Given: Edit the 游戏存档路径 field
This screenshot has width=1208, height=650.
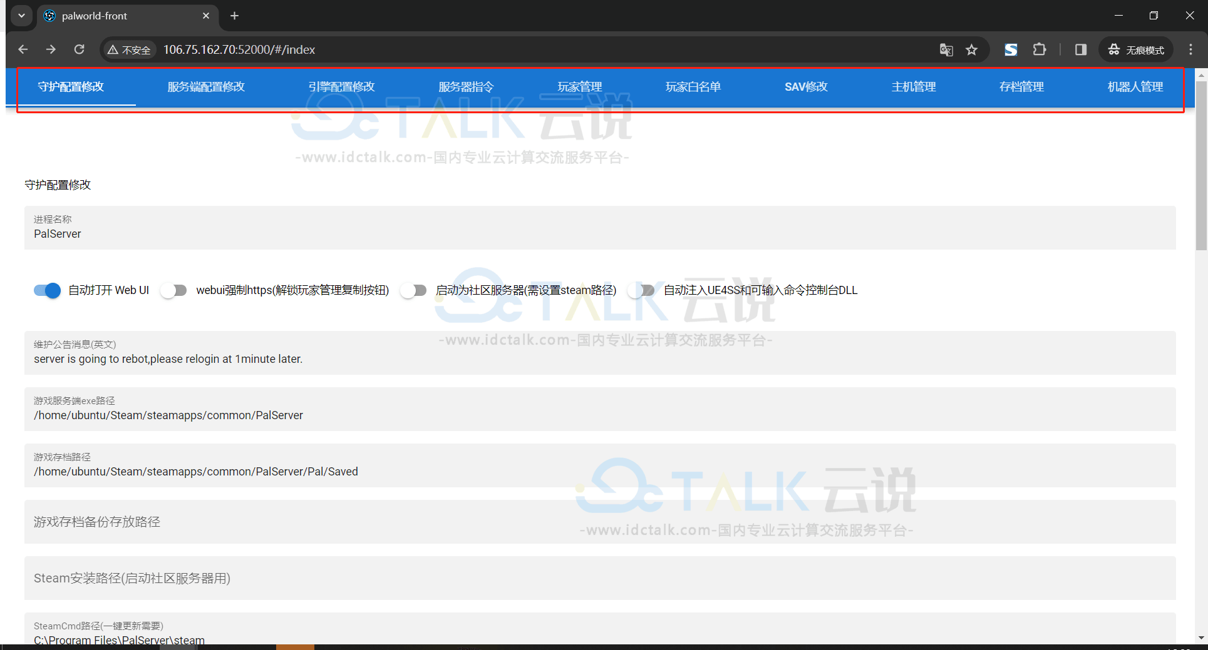Looking at the screenshot, I should [600, 465].
